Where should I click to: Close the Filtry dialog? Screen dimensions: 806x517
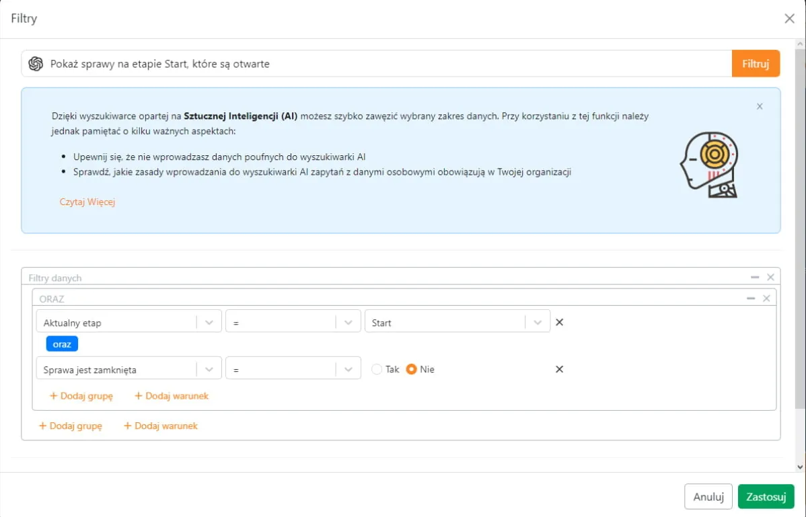coord(790,18)
